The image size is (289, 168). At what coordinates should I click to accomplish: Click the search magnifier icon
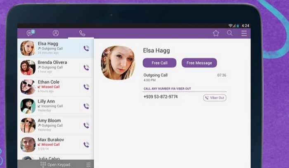tap(230, 33)
